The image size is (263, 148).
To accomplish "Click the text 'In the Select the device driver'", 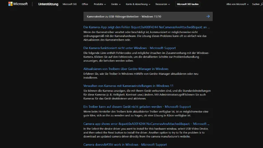I will coord(103,128).
